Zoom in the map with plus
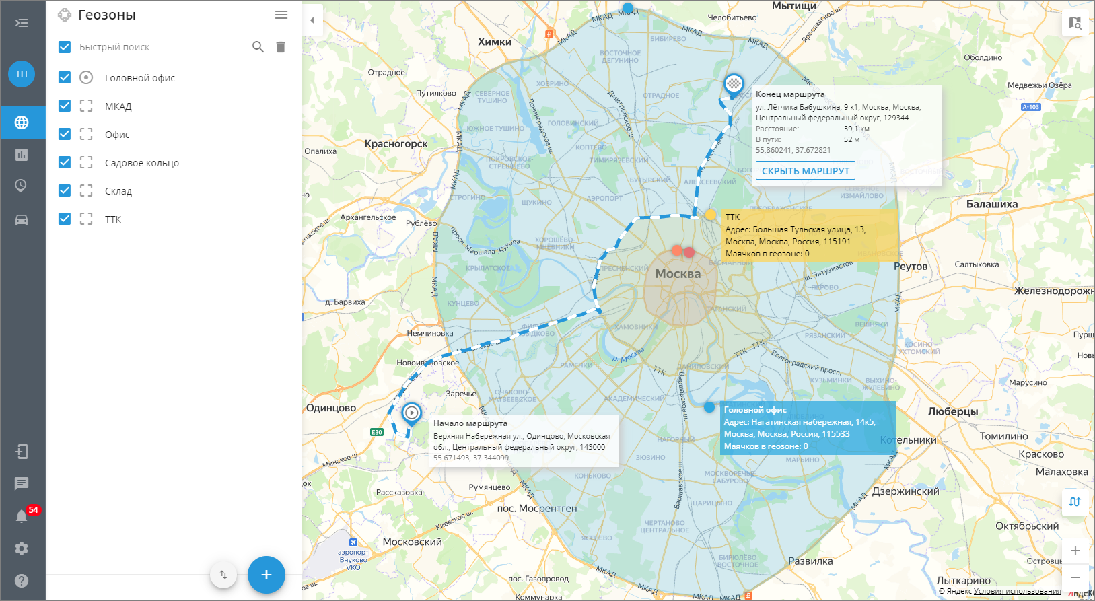This screenshot has height=601, width=1095. (1075, 551)
